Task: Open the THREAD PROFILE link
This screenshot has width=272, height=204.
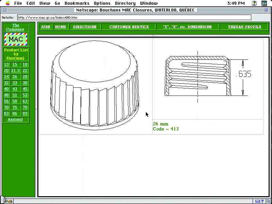Action: click(x=244, y=27)
